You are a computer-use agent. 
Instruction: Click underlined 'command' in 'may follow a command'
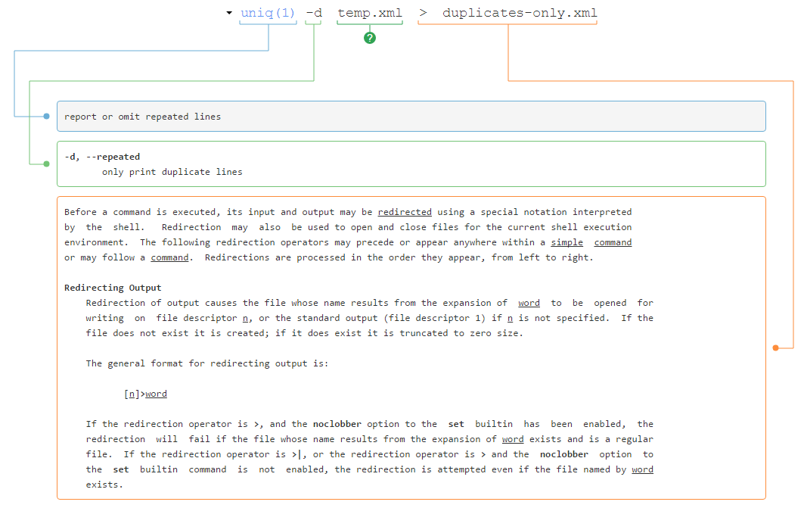pos(169,257)
